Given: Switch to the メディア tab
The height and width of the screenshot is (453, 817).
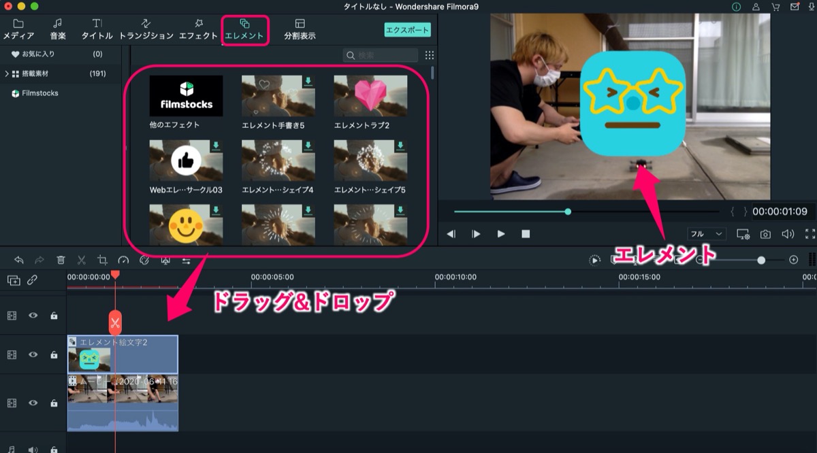Looking at the screenshot, I should [x=18, y=30].
